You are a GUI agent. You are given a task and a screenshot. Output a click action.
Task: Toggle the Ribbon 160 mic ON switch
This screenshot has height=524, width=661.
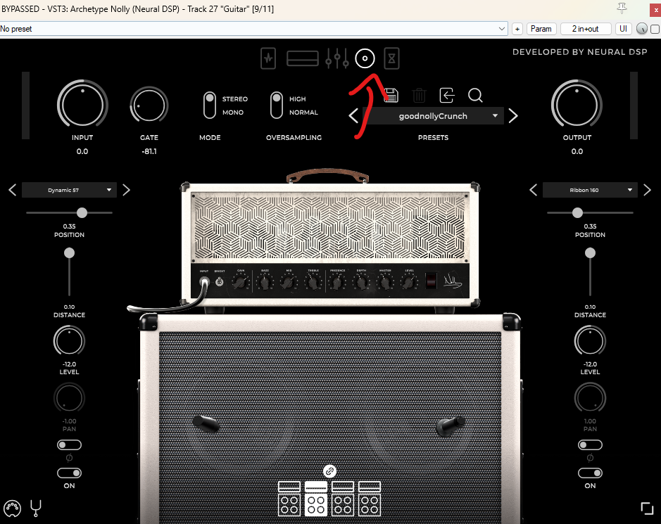click(x=590, y=473)
